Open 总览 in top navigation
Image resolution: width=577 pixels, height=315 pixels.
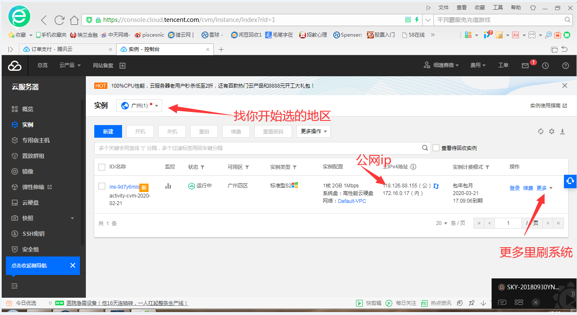[43, 66]
